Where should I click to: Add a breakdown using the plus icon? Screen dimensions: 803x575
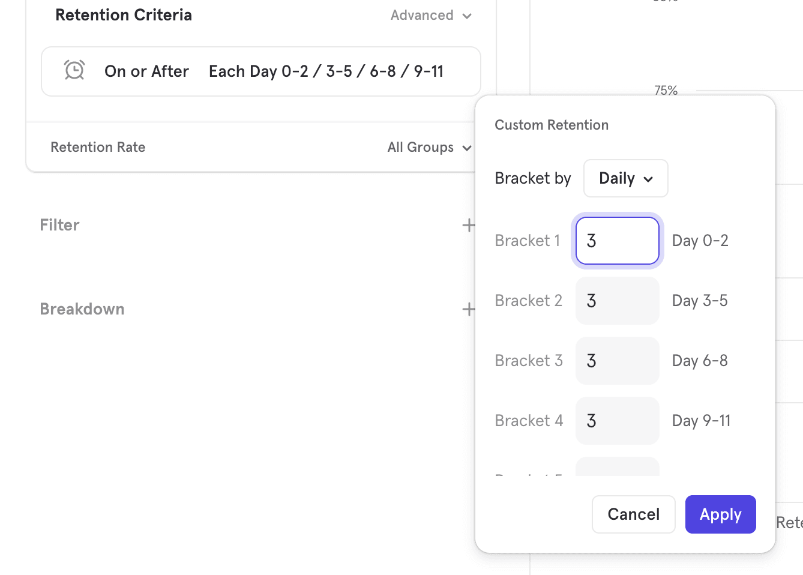468,309
